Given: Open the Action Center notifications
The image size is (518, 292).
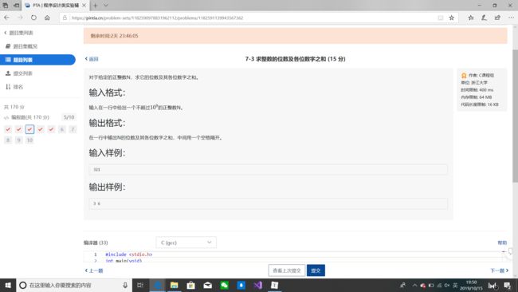Looking at the screenshot, I should pyautogui.click(x=508, y=285).
